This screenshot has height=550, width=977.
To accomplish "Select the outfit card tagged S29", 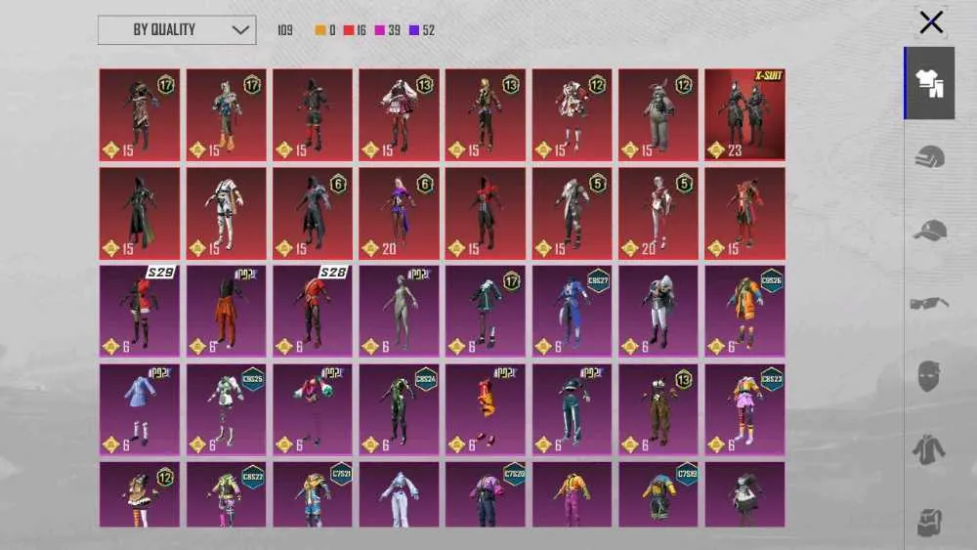I will (139, 312).
